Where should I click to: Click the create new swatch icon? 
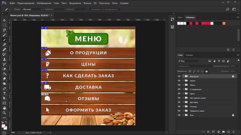(x=228, y=50)
